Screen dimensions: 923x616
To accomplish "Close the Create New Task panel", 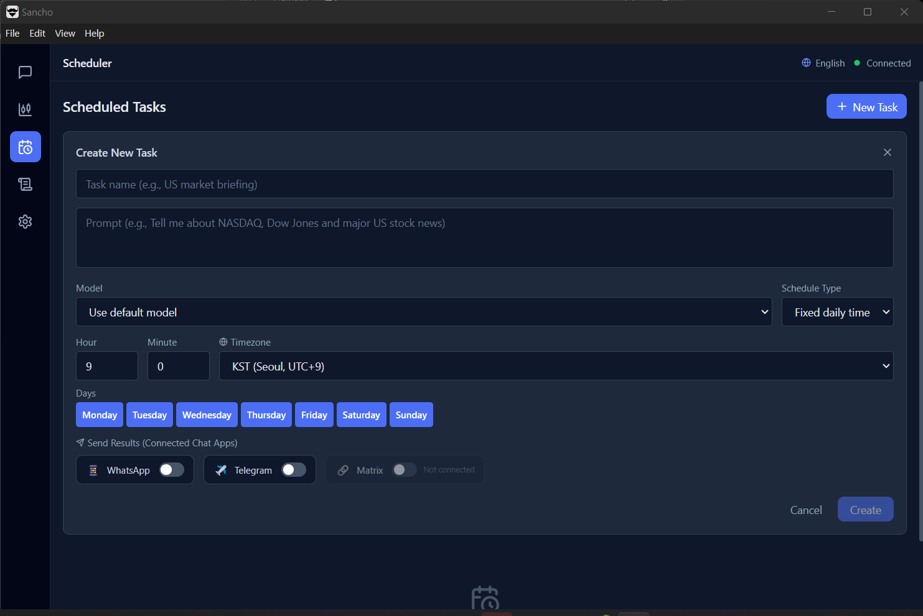I will 888,152.
